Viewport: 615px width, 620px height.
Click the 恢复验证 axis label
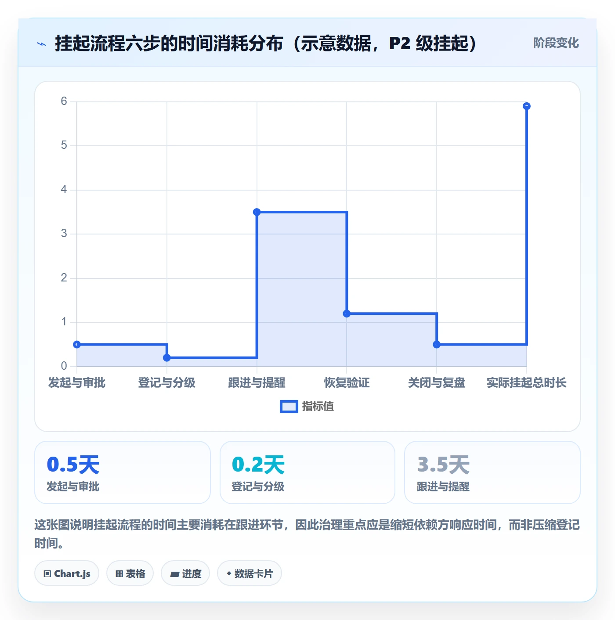[347, 383]
